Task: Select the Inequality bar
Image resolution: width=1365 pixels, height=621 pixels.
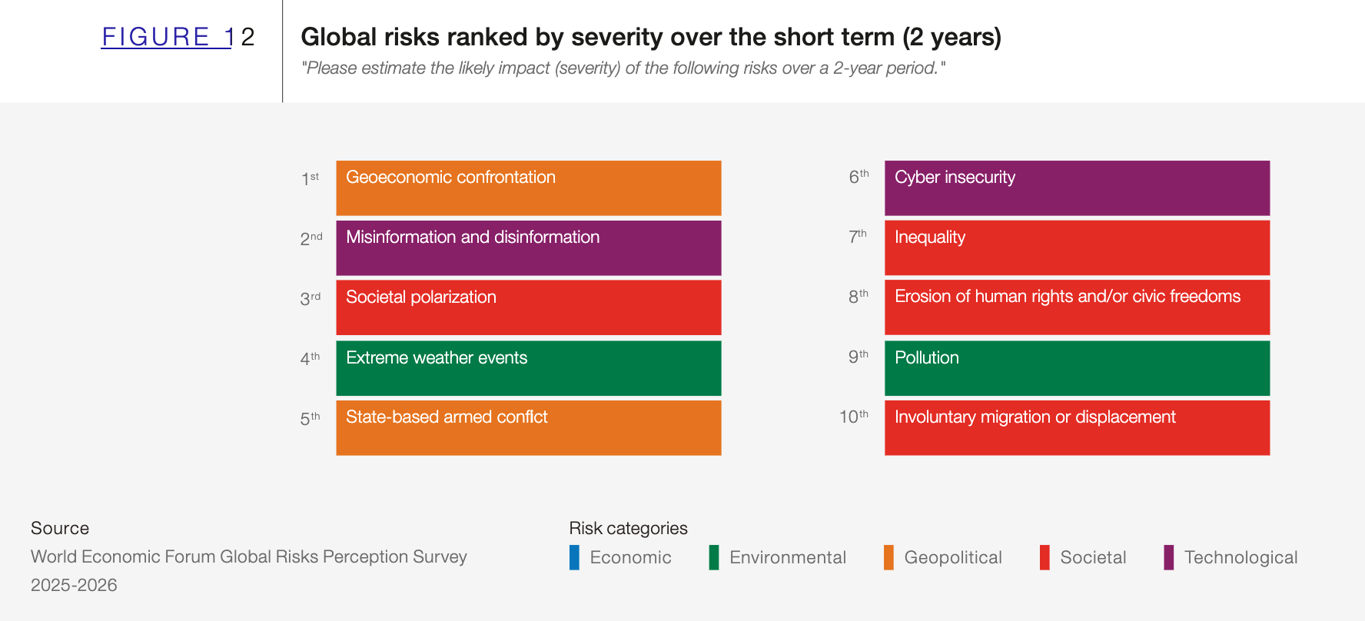Action: click(1077, 248)
